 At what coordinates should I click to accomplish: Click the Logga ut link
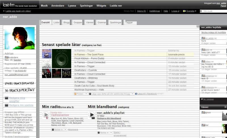pyautogui.click(x=175, y=11)
